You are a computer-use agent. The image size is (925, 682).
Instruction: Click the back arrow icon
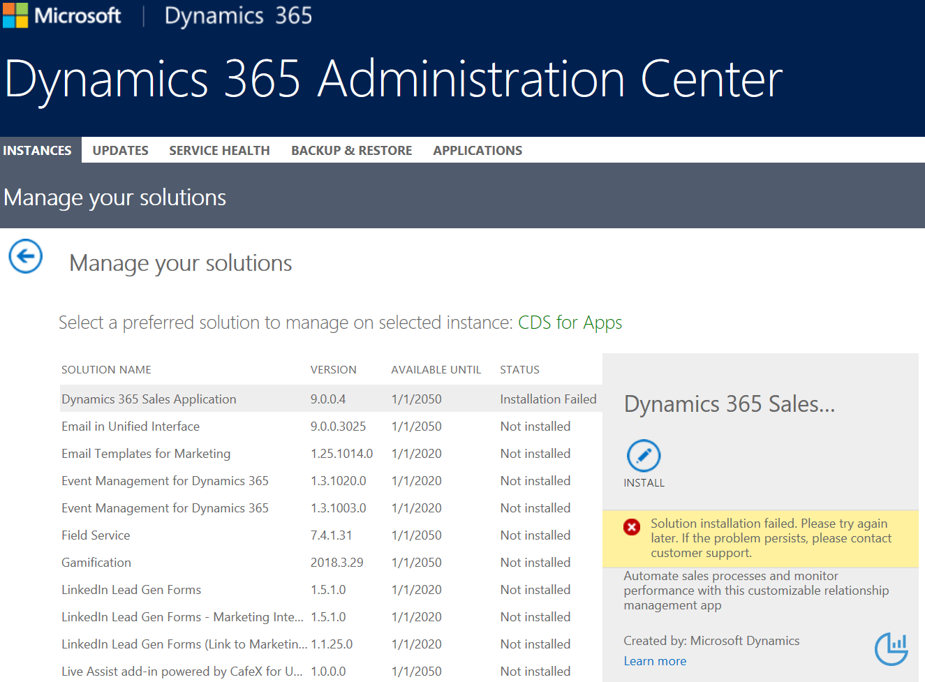(26, 256)
